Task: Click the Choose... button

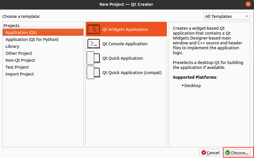Action: point(237,153)
